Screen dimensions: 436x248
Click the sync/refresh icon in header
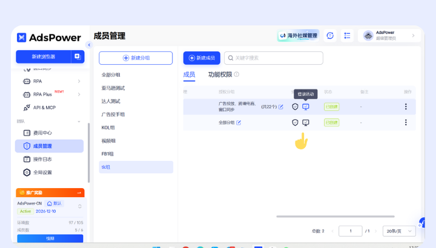click(330, 36)
